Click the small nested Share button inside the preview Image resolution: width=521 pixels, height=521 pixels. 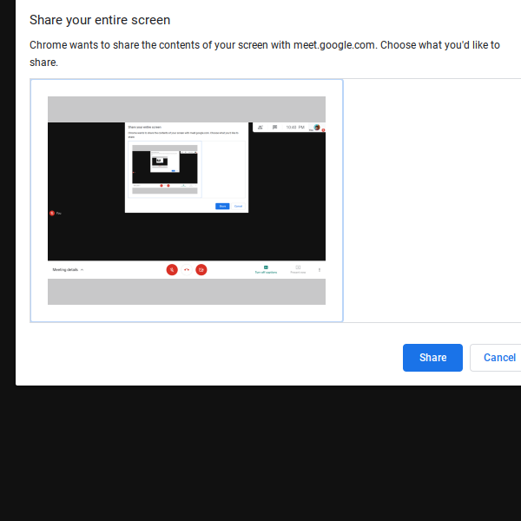point(222,206)
